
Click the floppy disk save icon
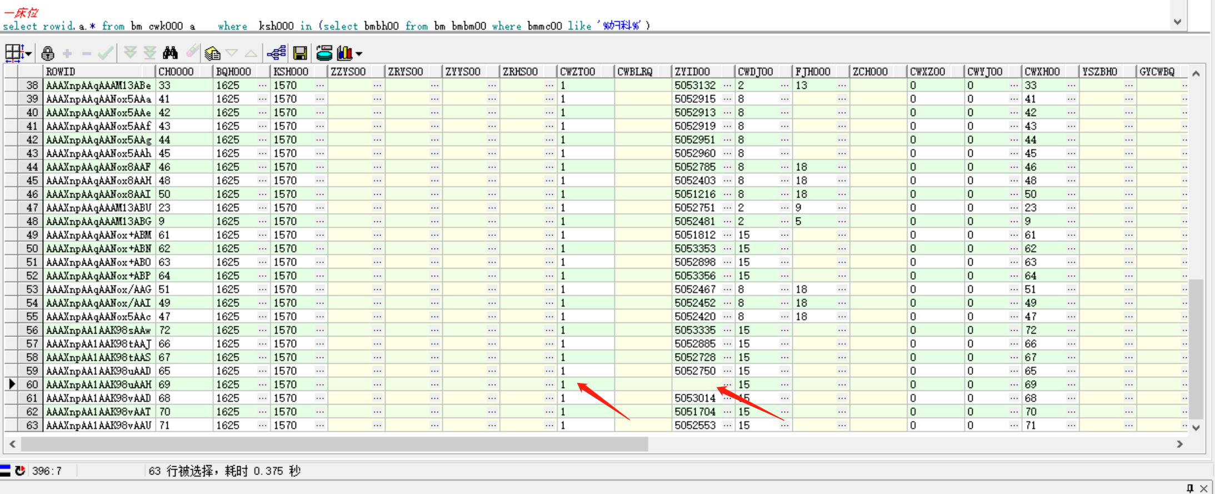click(x=300, y=53)
